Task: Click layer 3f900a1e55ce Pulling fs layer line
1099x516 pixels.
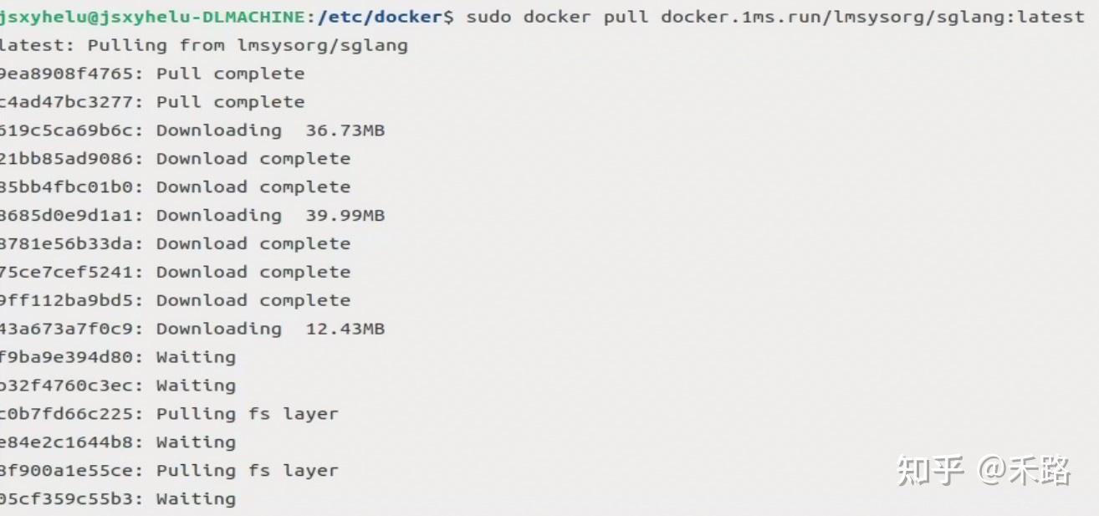Action: point(168,471)
